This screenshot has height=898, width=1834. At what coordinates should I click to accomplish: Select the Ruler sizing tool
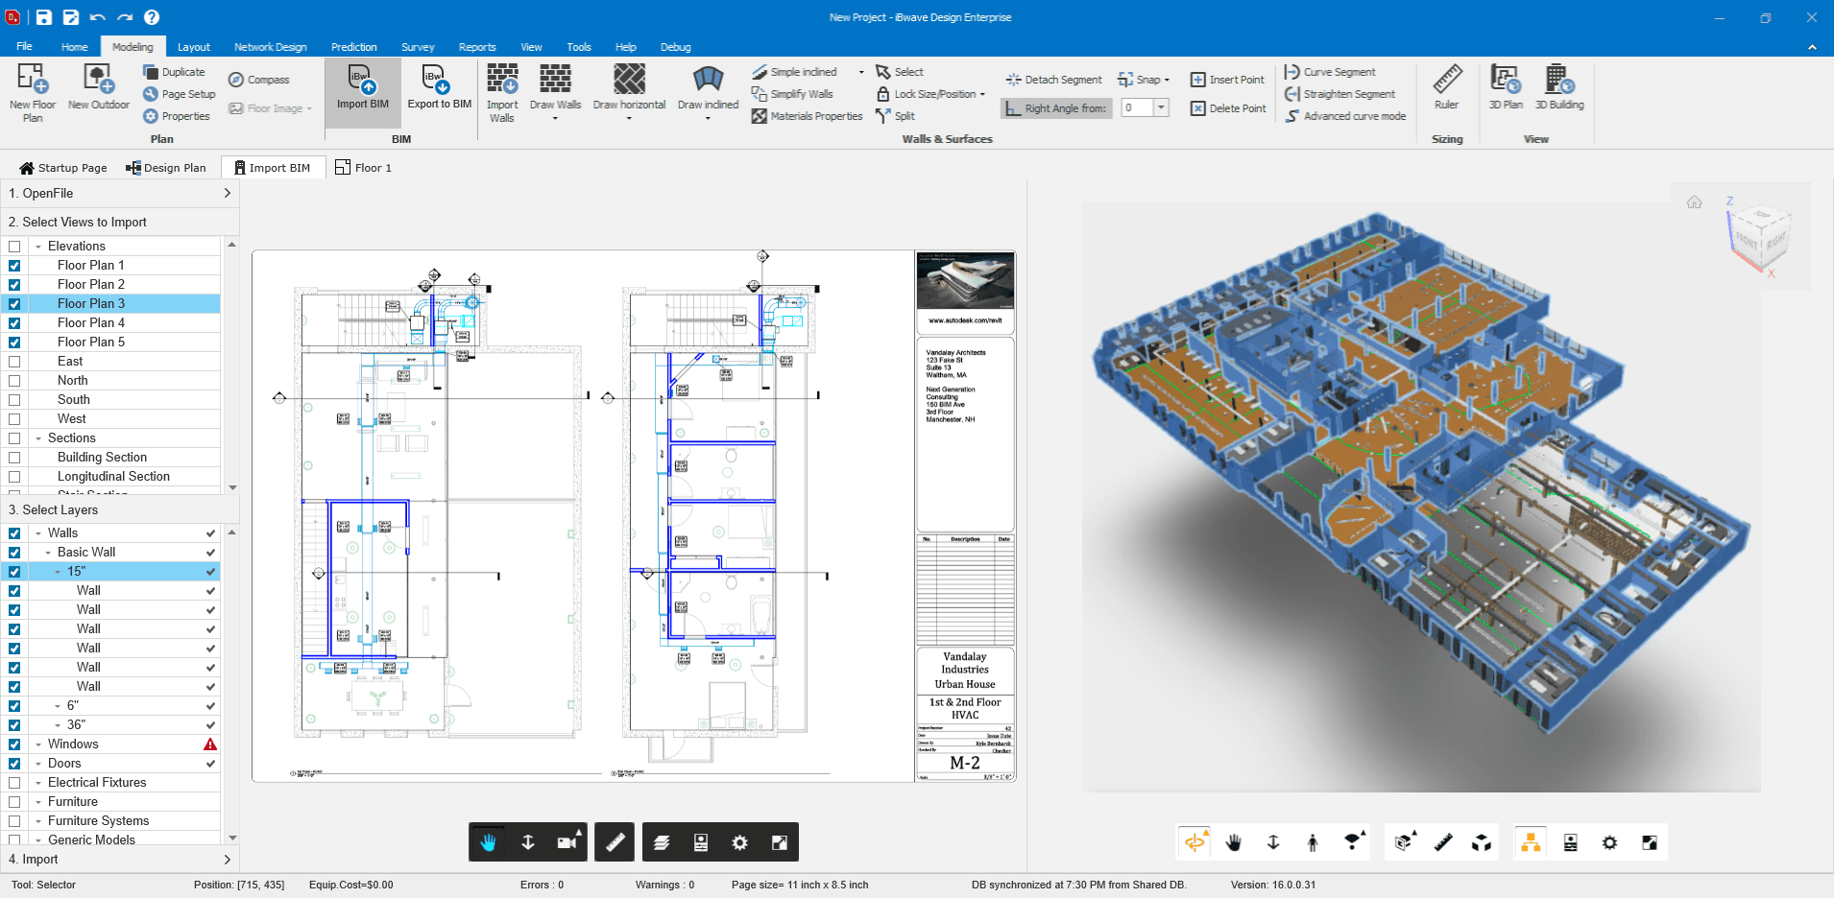point(1446,91)
